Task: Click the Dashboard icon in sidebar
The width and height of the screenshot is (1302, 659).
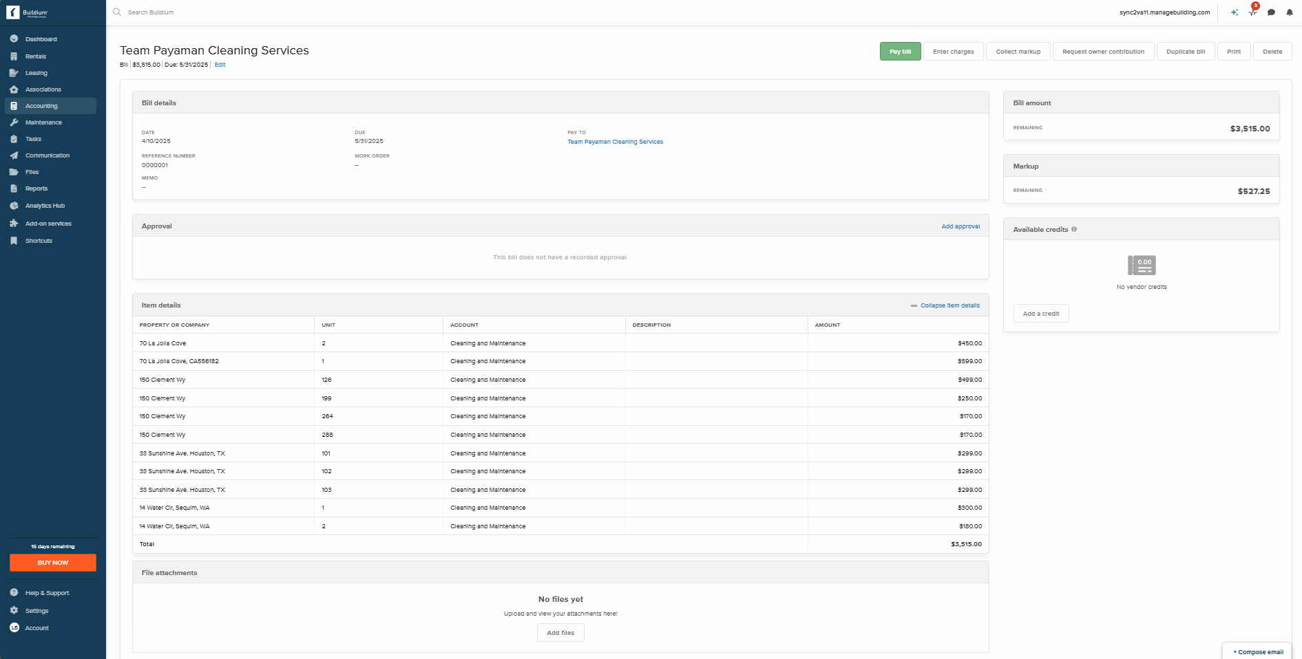Action: (x=14, y=39)
